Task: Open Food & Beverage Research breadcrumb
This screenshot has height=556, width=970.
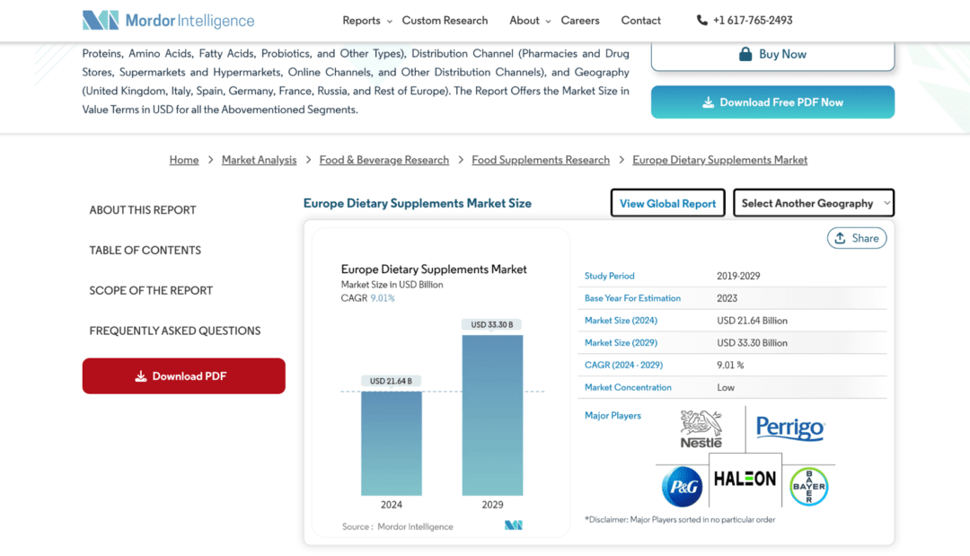Action: coord(384,160)
